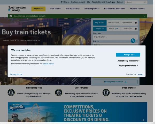
Task: Click the station swap arrows icon
Action: 133,41
